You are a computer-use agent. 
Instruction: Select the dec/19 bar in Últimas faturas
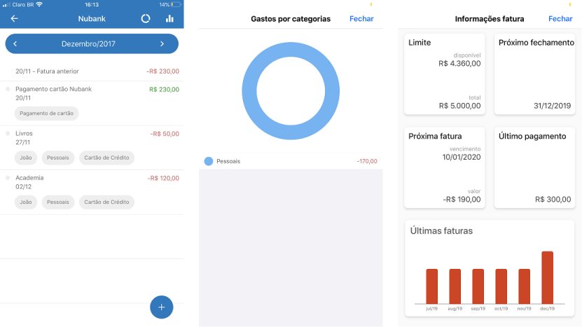(x=547, y=277)
